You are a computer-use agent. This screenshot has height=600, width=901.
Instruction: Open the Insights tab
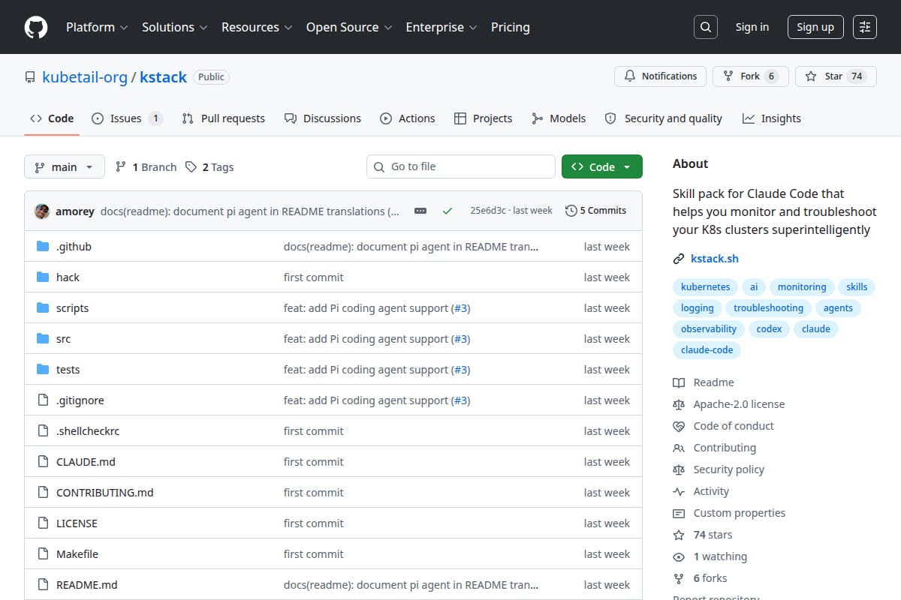772,118
